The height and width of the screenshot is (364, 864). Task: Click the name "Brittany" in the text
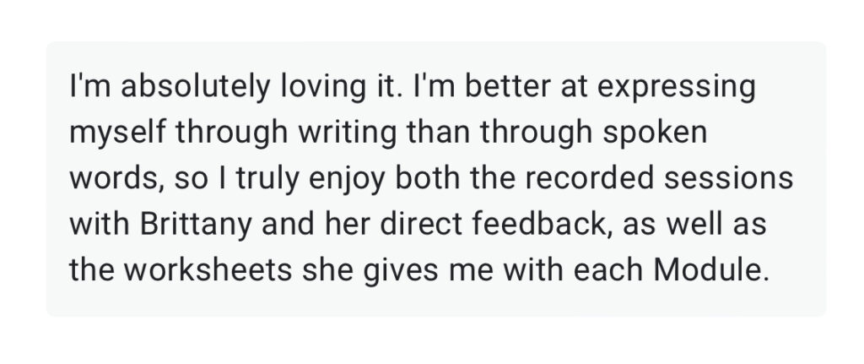(x=196, y=225)
